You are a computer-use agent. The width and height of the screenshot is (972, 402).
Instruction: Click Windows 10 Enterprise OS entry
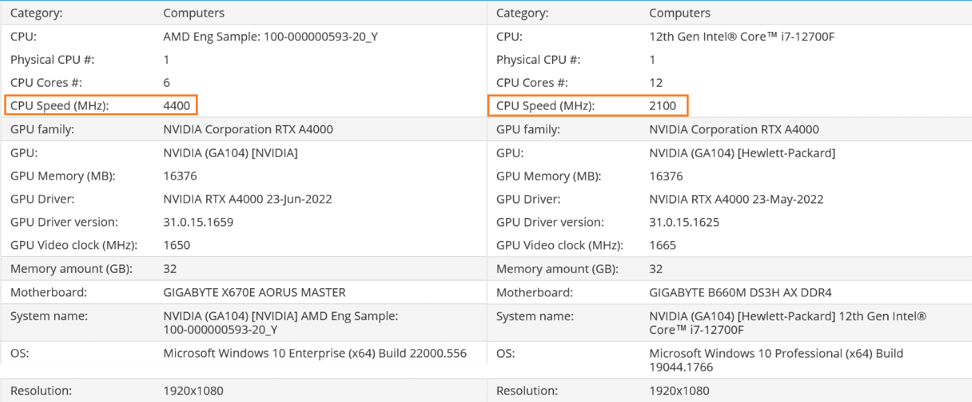315,353
